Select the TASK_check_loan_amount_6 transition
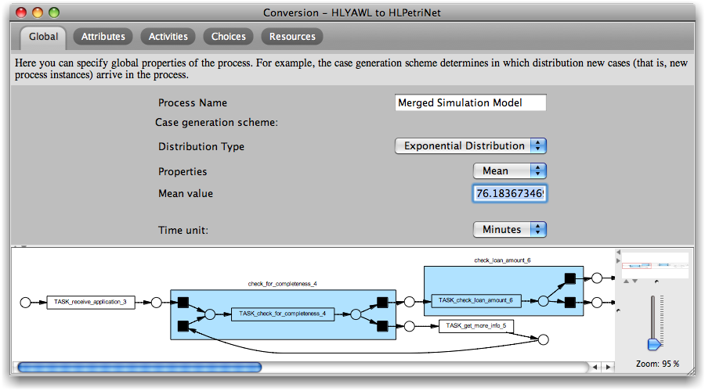The height and width of the screenshot is (391, 705). coord(475,300)
